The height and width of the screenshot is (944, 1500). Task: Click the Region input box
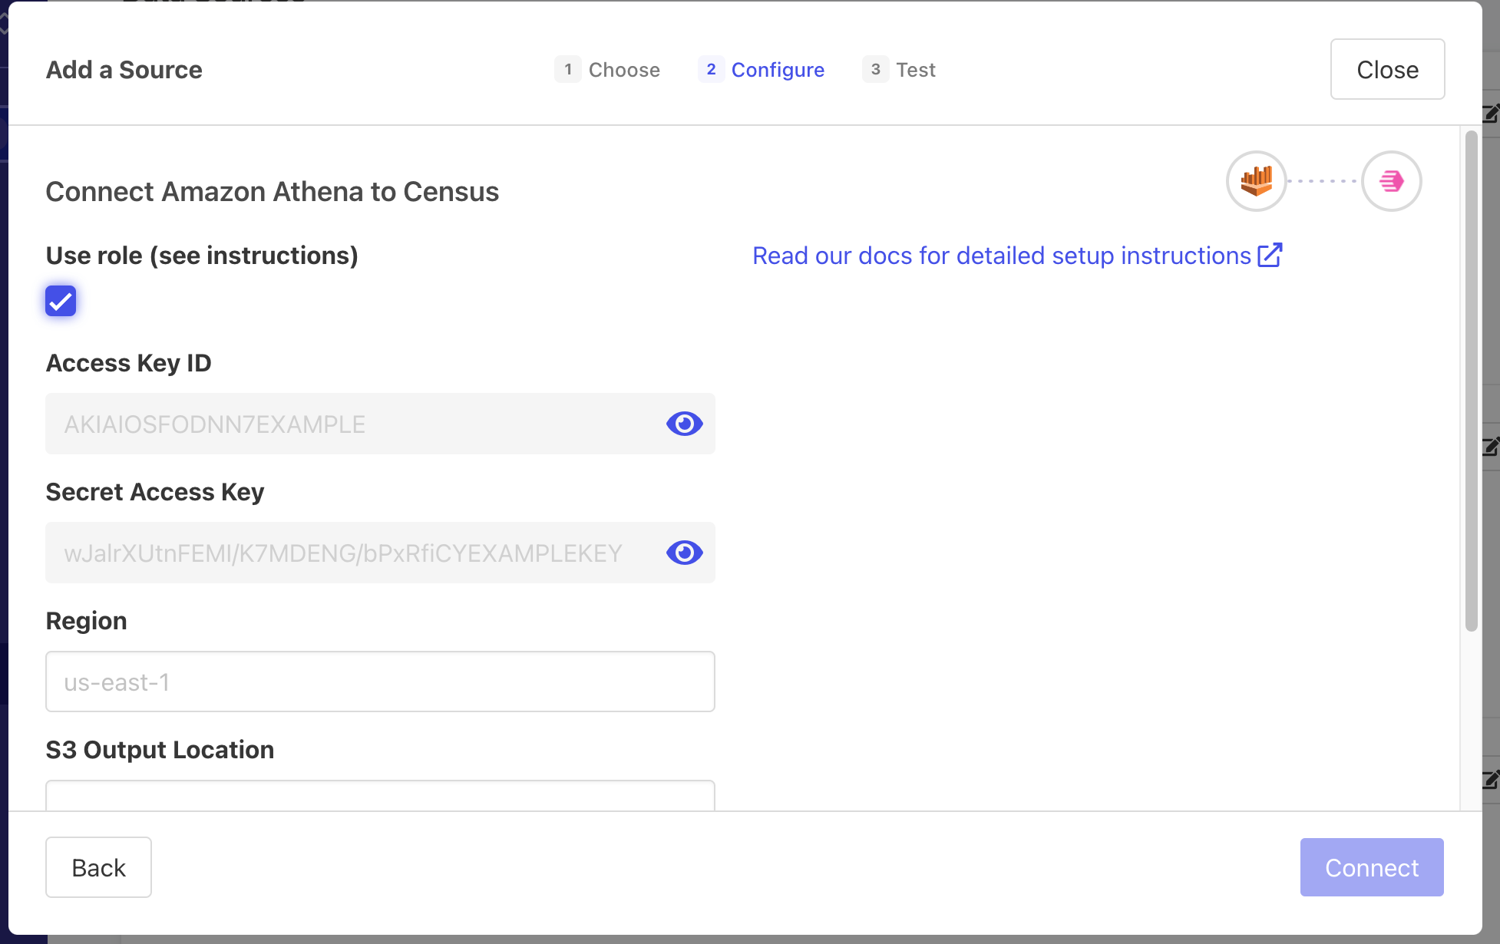[x=380, y=682]
